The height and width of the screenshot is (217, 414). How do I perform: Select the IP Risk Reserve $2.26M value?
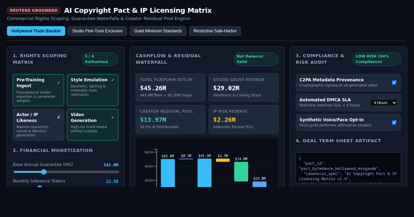[x=224, y=120]
